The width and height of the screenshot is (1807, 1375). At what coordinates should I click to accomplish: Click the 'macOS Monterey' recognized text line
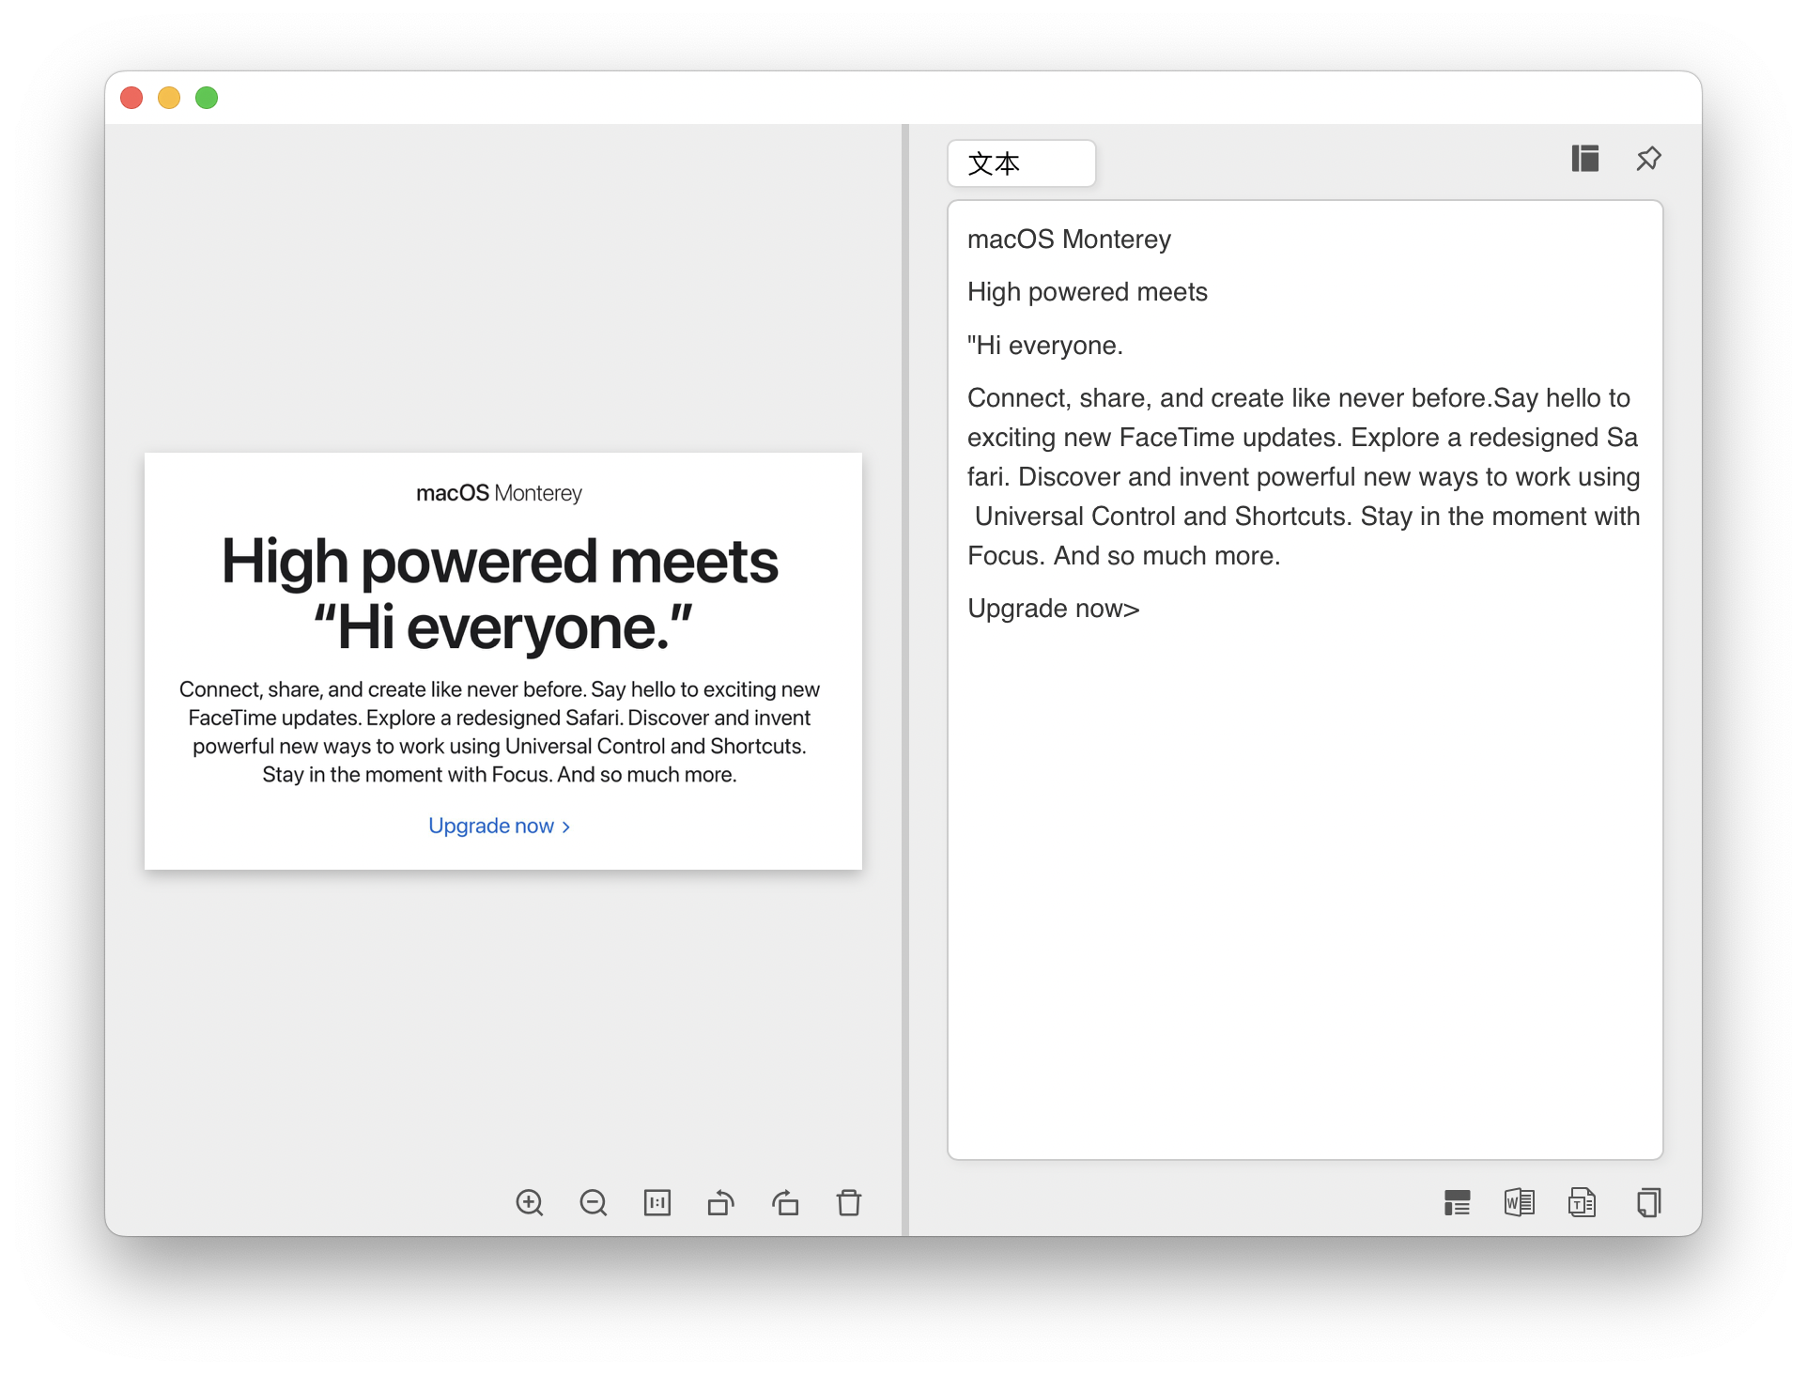point(1069,239)
